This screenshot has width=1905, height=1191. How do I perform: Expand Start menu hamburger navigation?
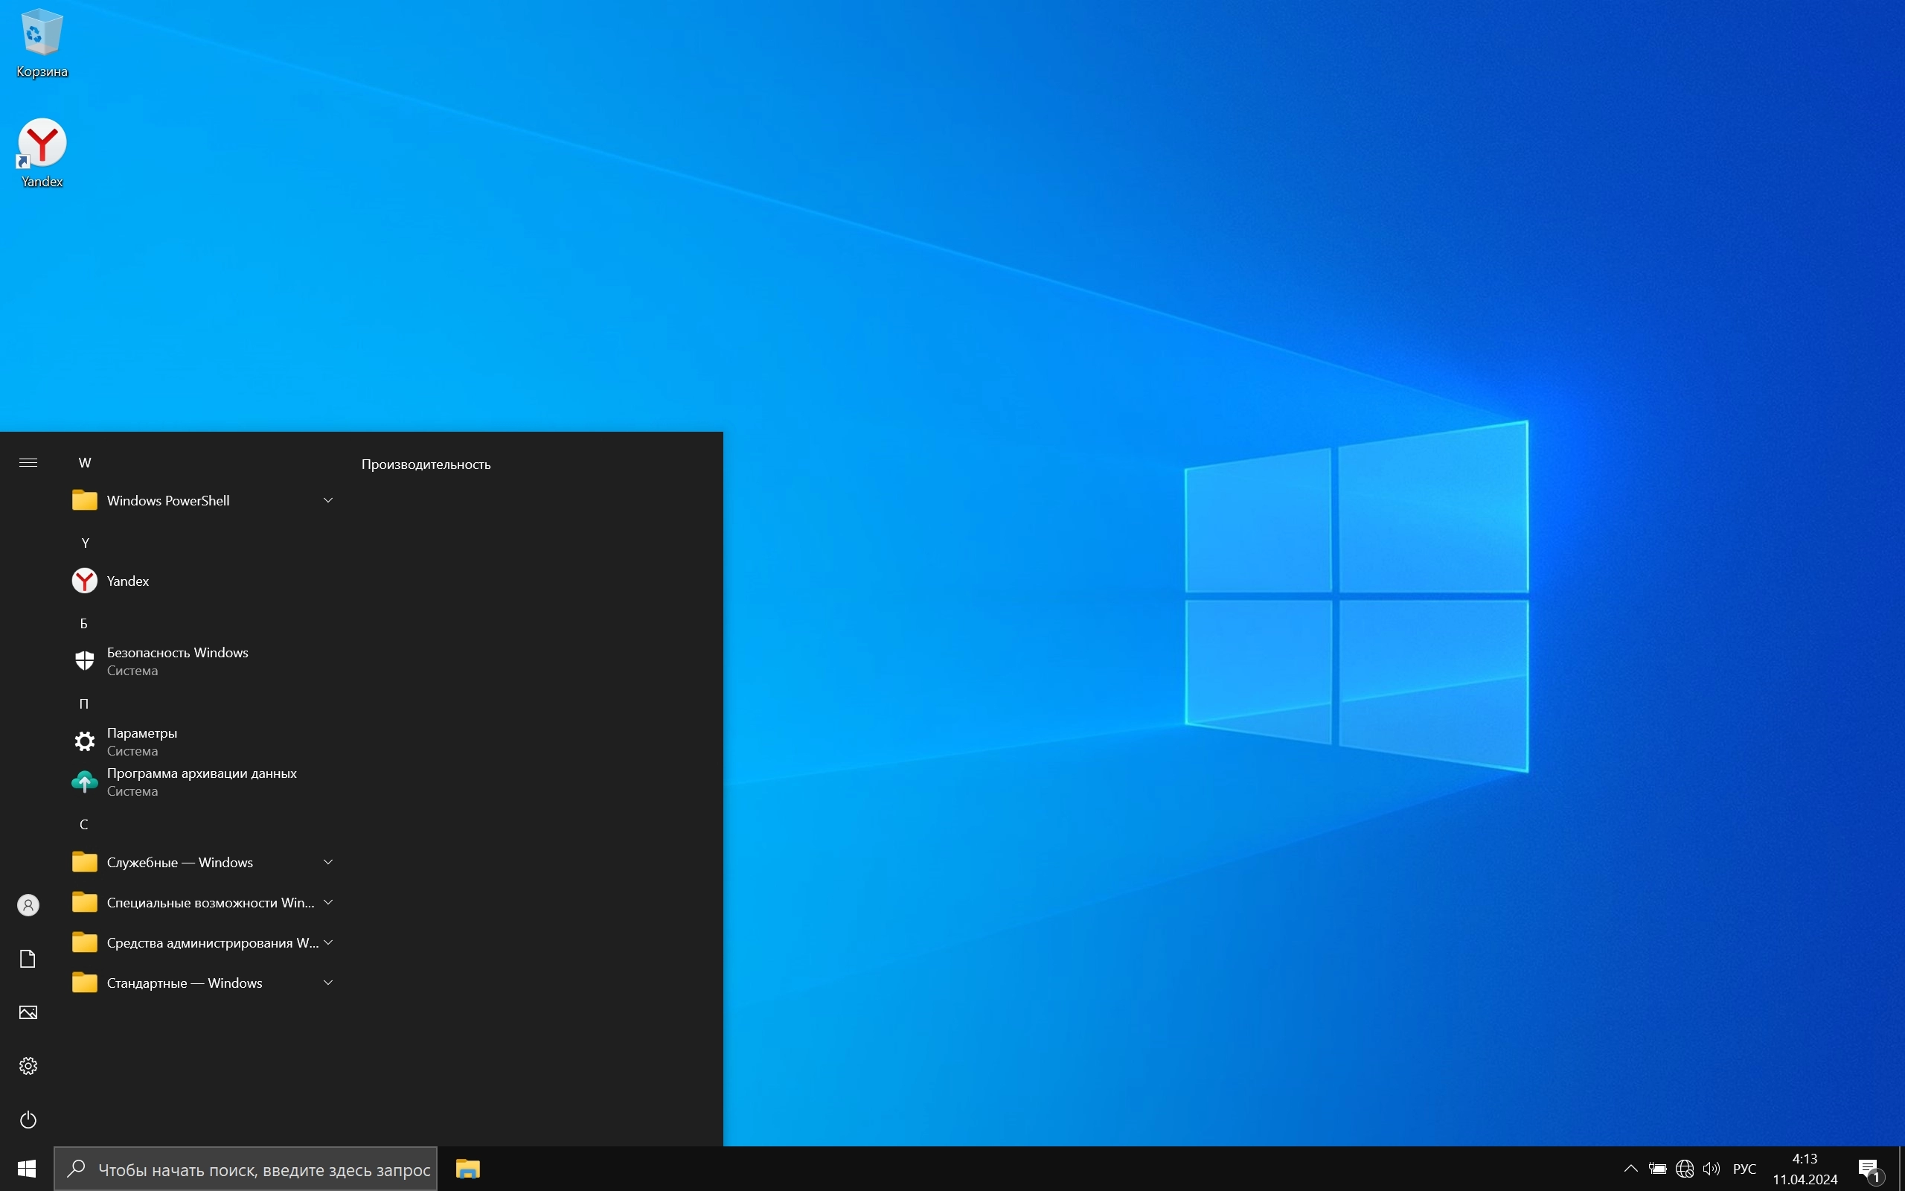pyautogui.click(x=28, y=462)
